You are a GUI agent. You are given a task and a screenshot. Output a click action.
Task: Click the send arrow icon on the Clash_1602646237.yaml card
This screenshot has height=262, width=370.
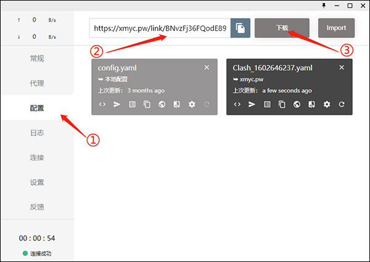[252, 105]
